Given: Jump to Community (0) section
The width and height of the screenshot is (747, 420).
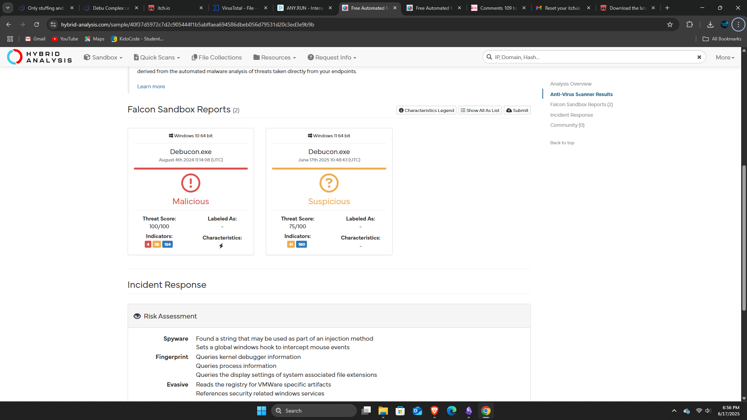Looking at the screenshot, I should click(x=567, y=125).
